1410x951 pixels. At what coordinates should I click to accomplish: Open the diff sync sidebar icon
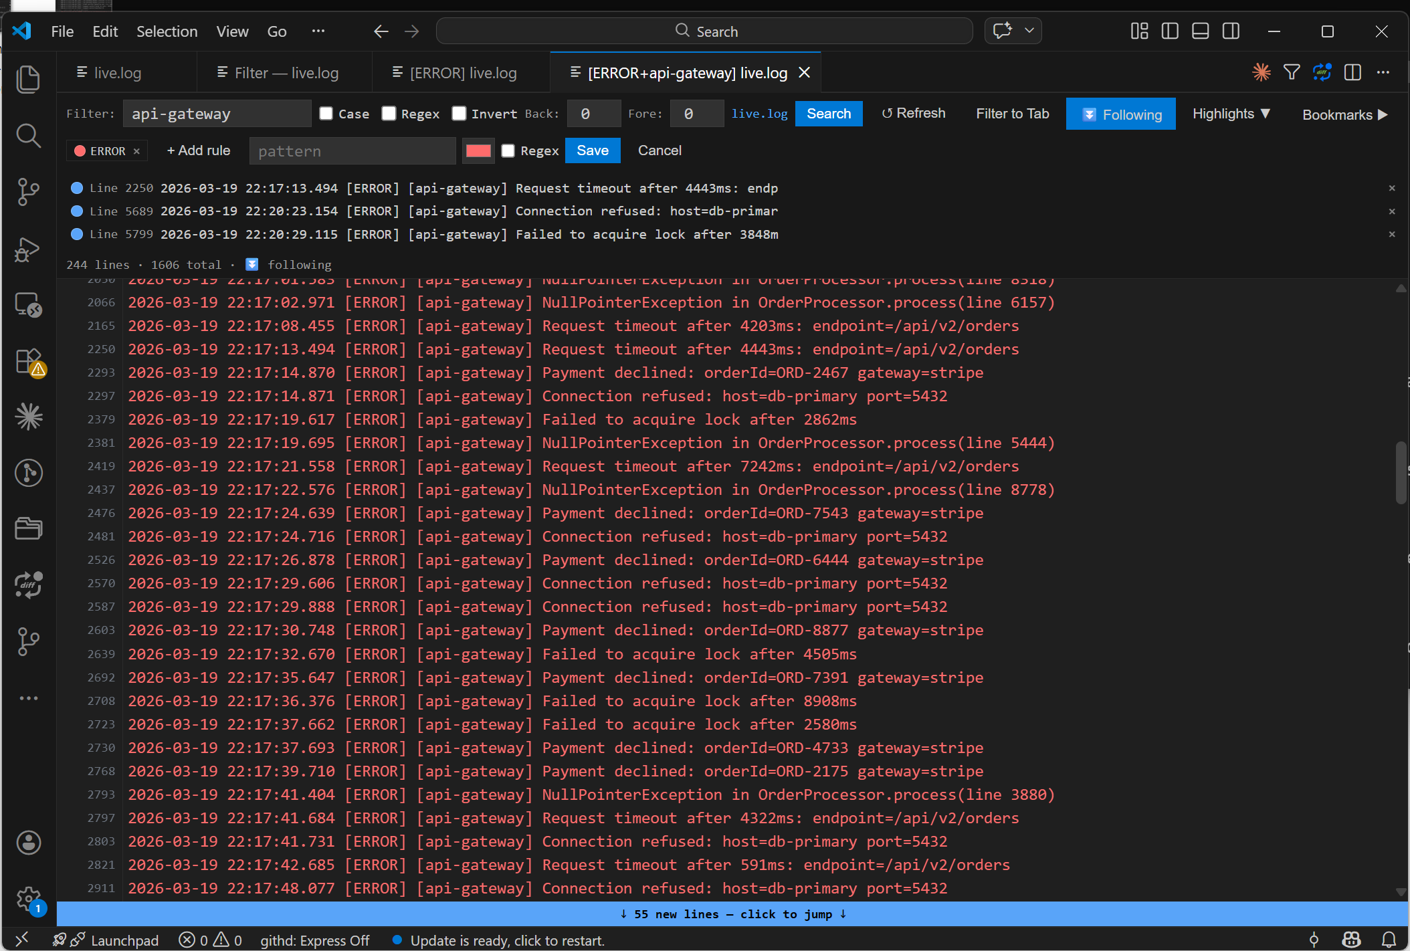coord(28,585)
